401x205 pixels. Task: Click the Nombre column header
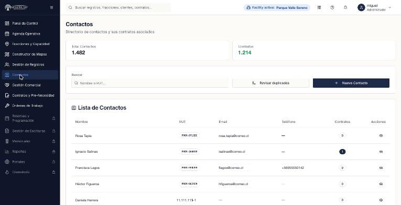coord(81,122)
